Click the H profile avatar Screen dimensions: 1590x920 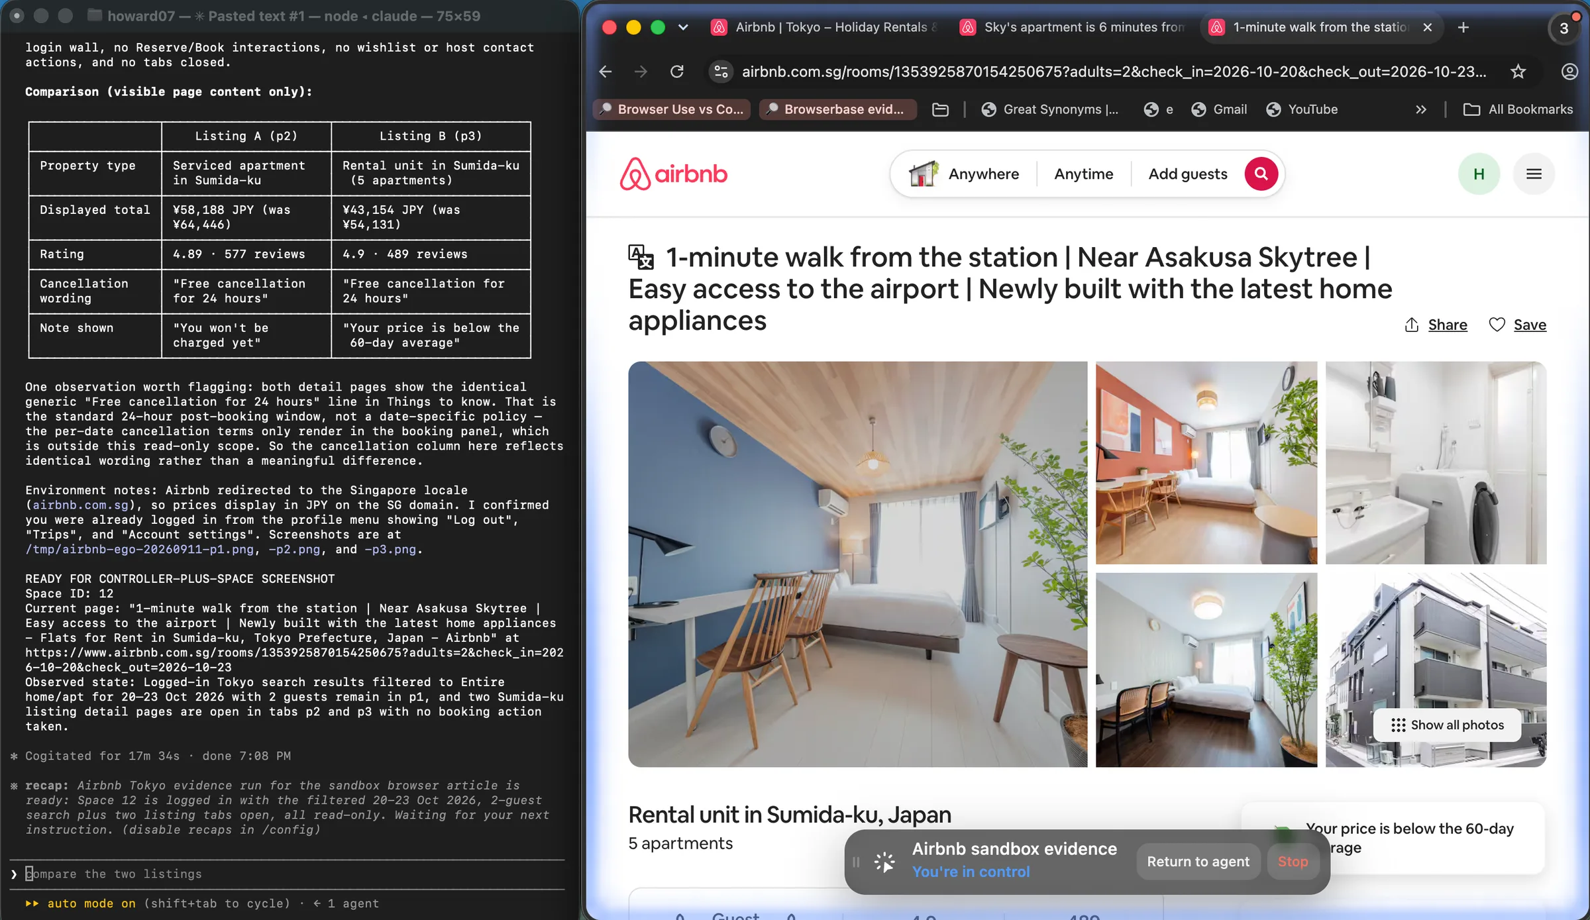[1479, 174]
